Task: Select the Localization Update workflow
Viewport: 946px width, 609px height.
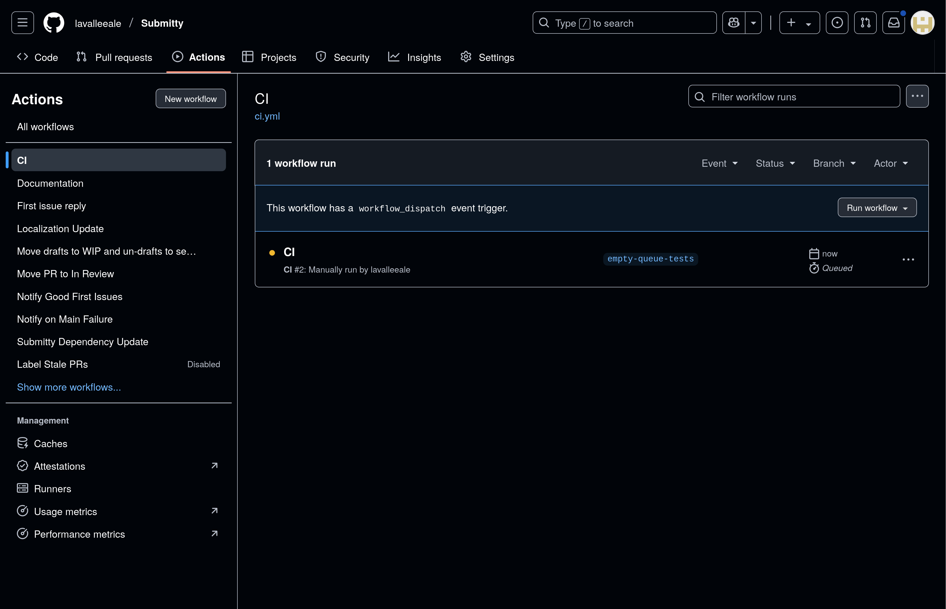Action: 119,229
